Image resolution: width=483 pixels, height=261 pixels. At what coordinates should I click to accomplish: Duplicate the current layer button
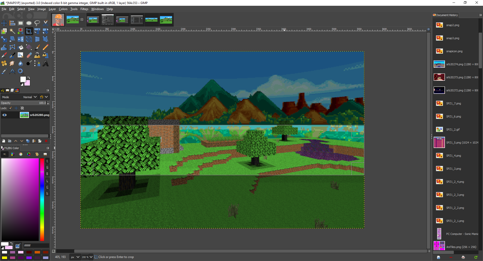28,141
